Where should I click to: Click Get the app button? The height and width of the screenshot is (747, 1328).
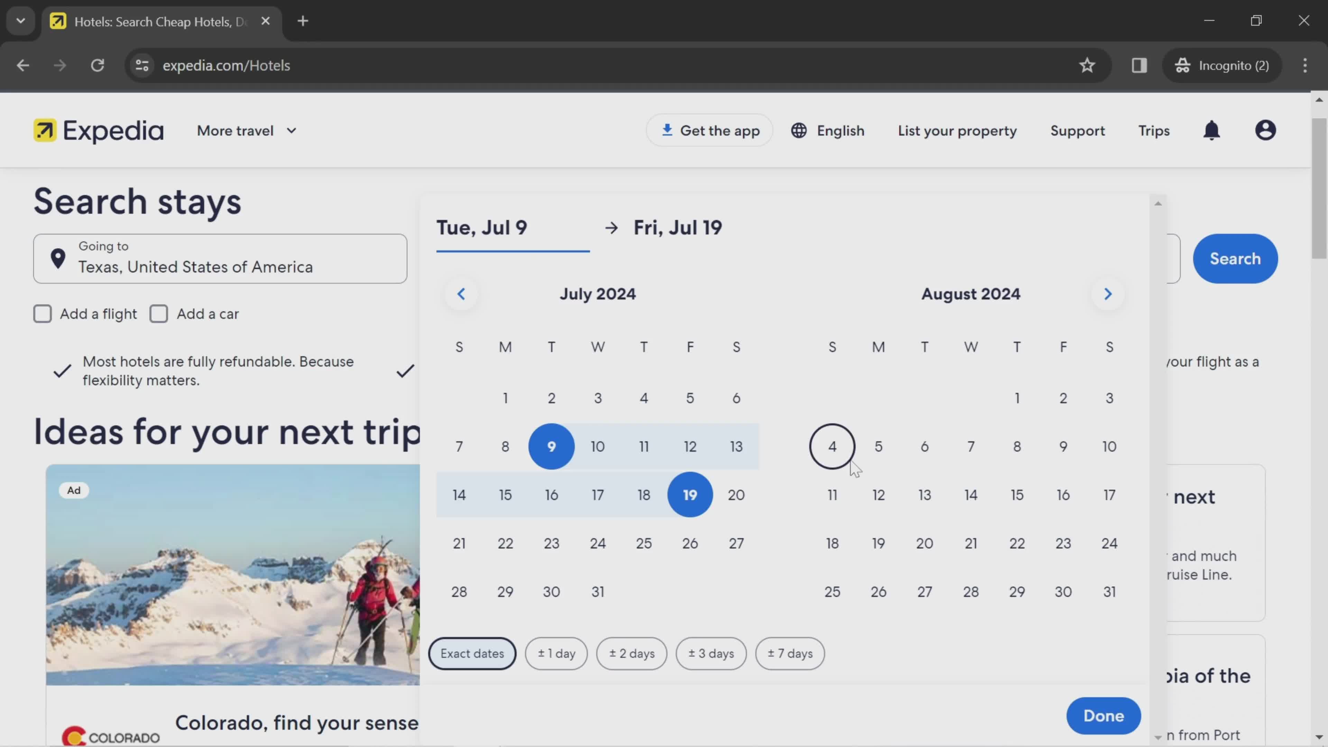click(x=709, y=130)
